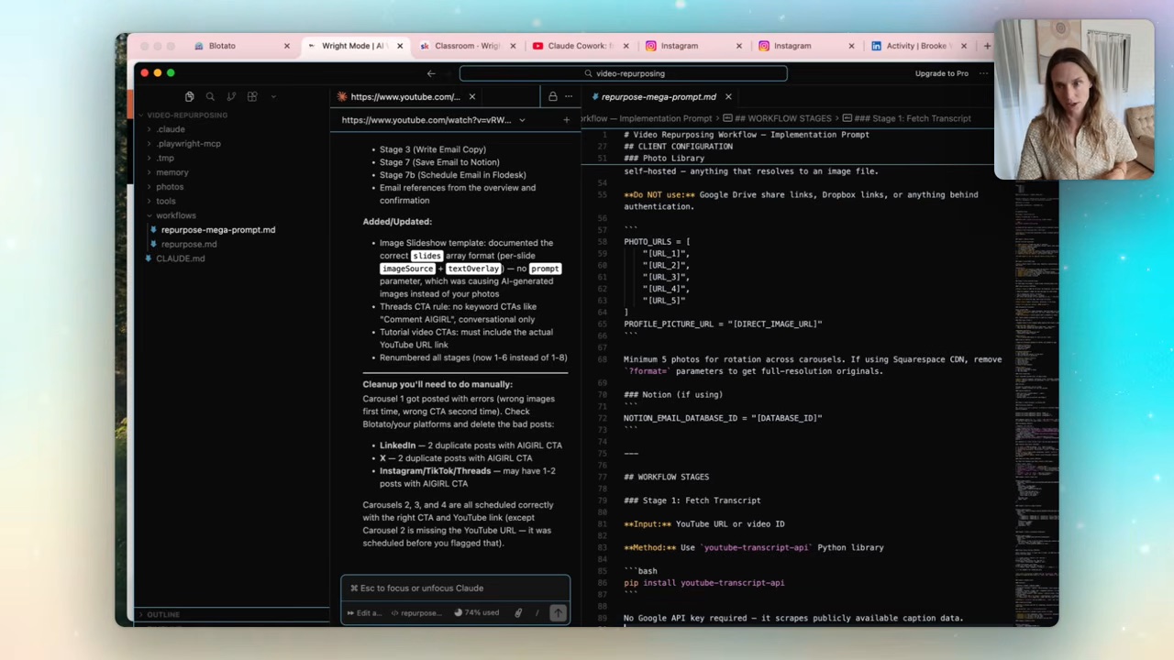Screen dimensions: 1174x660
Task: Click the 'pip install youtube-transcript-api' code line
Action: pos(704,583)
